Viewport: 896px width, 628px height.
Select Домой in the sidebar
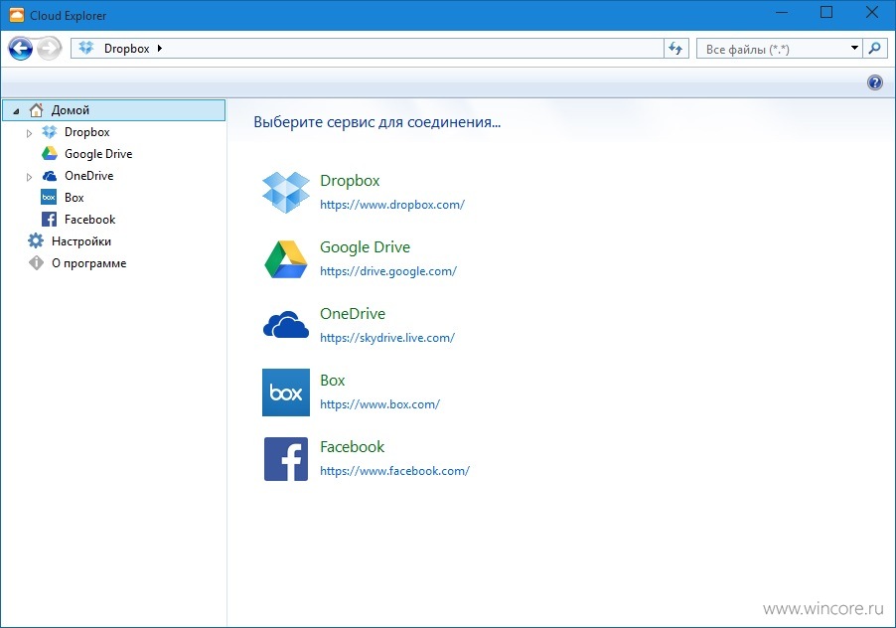(x=113, y=110)
